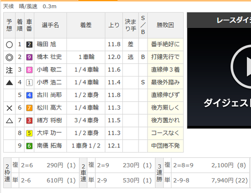Image resolution: width=251 pixels, height=193 pixels.
Task: Click the 11.4 time for 小堺 浩二
Action: (x=114, y=82)
